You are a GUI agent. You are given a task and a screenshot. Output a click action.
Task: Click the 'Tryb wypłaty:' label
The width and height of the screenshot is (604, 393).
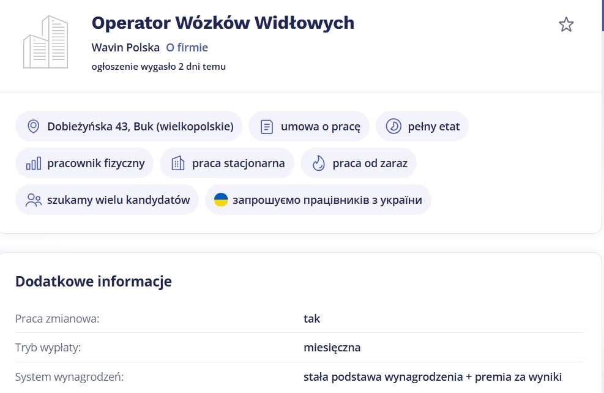(x=48, y=348)
